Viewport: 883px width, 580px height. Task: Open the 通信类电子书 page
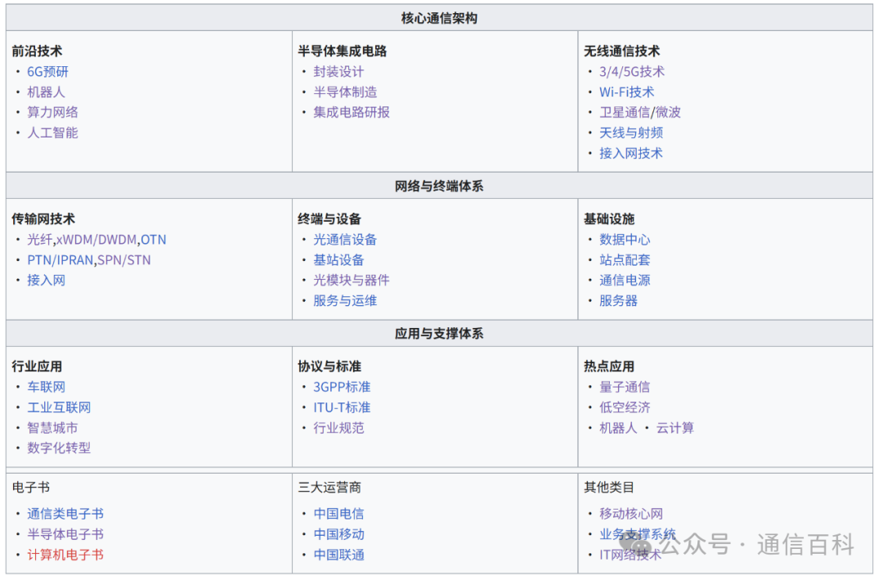[64, 514]
